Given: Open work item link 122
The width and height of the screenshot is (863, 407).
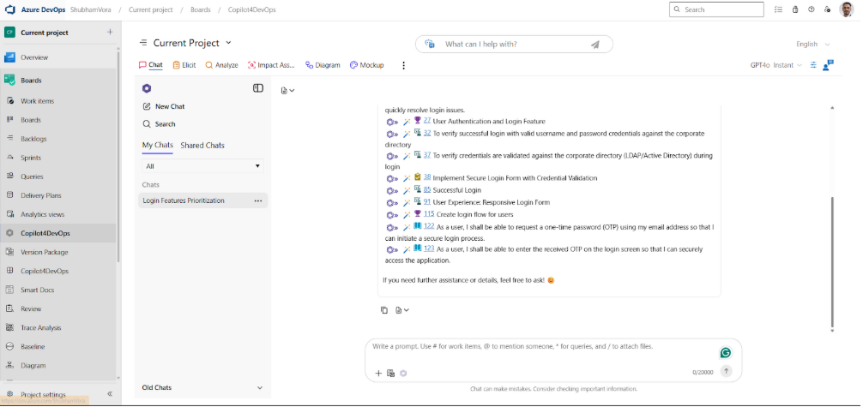Looking at the screenshot, I should click(x=429, y=226).
